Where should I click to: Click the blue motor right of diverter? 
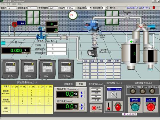[151, 27]
